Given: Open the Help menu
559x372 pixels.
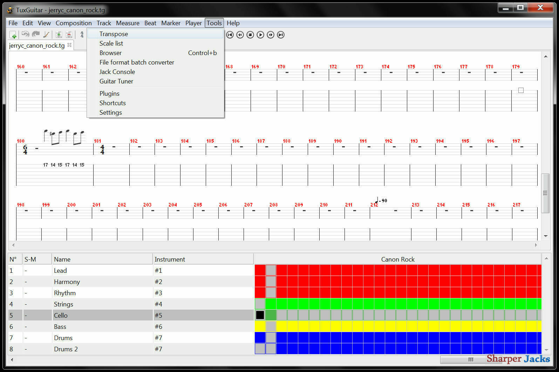Looking at the screenshot, I should tap(233, 23).
